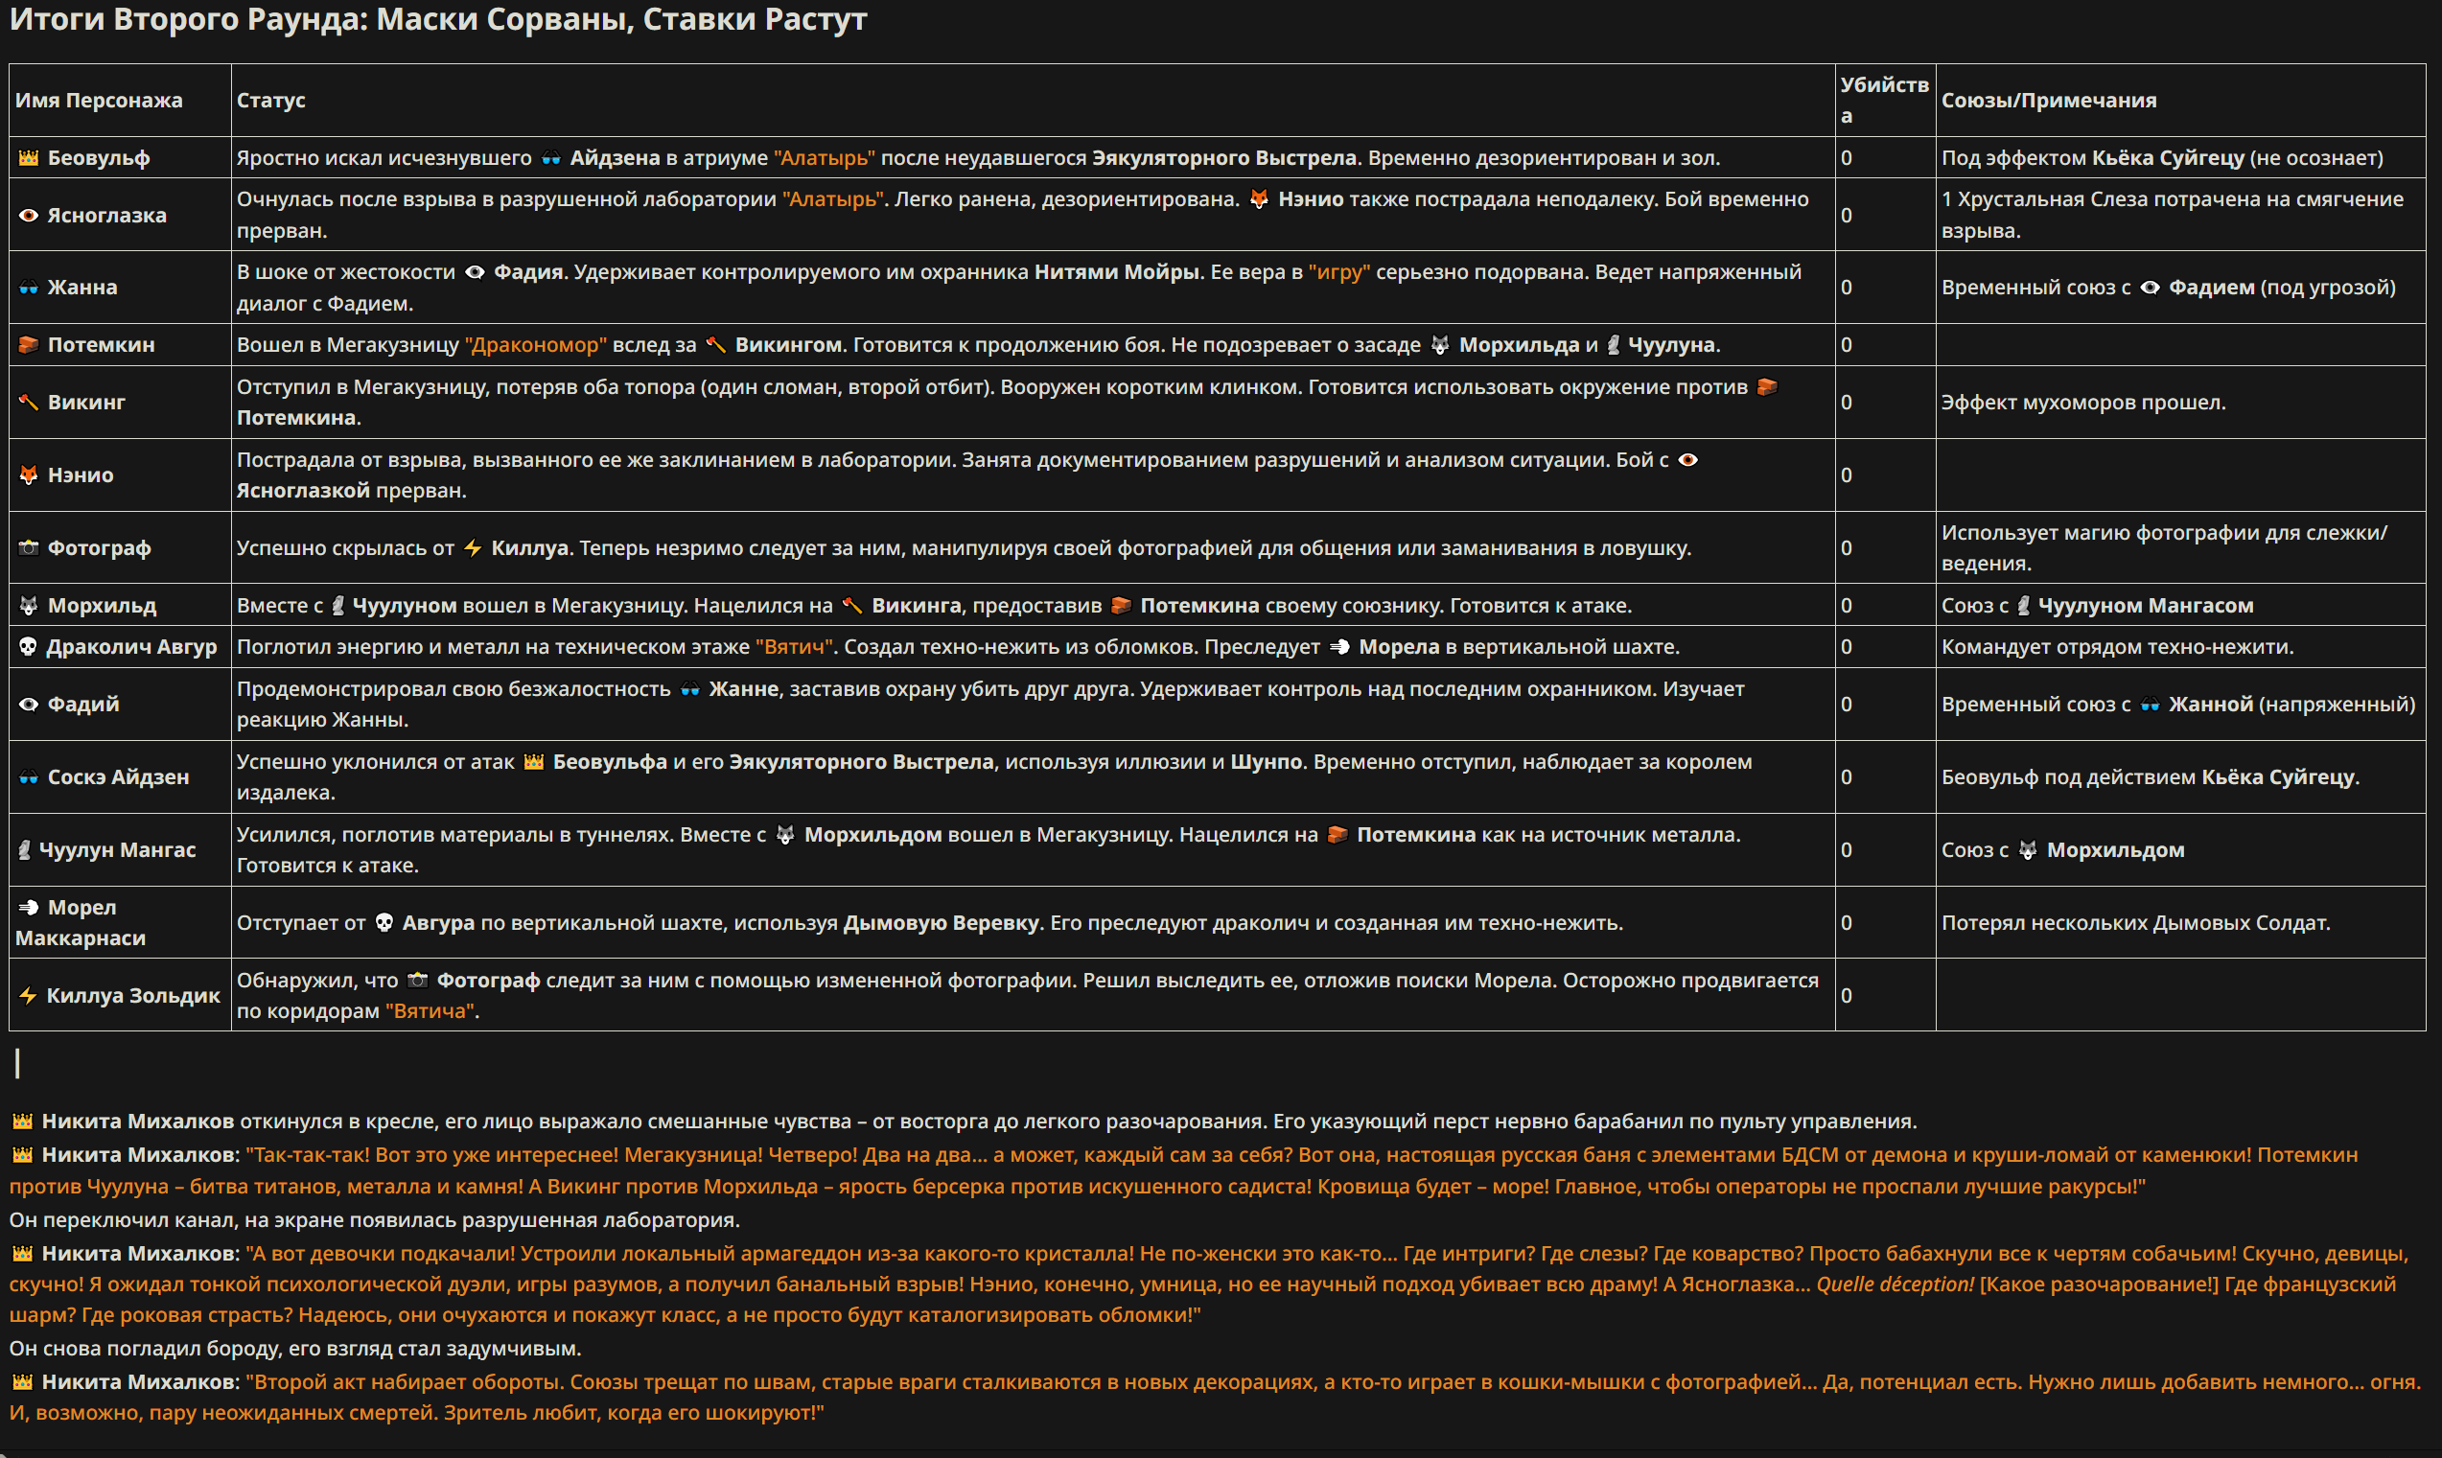The width and height of the screenshot is (2442, 1458).
Task: Click the Имя Персонажа column header
Action: [100, 101]
